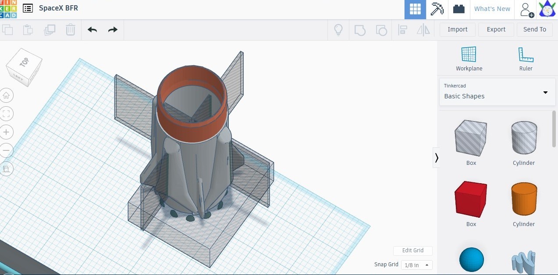Click the Export button
Image resolution: width=558 pixels, height=275 pixels.
(496, 29)
